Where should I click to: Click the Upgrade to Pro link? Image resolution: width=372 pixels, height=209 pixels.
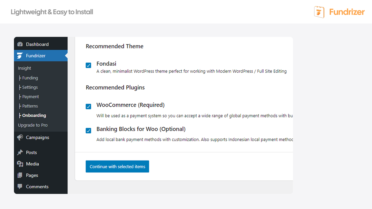tap(33, 125)
